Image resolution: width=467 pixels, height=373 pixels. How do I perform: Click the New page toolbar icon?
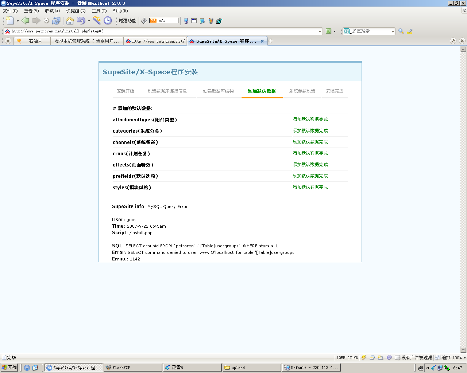pos(10,21)
